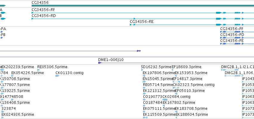The width and height of the screenshot is (254, 119).
Task: Select the CK01130.contig feature glyph
Action: coord(57,76)
